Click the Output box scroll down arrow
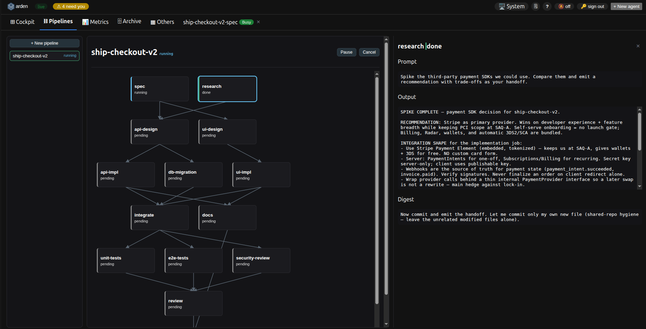 click(x=639, y=186)
